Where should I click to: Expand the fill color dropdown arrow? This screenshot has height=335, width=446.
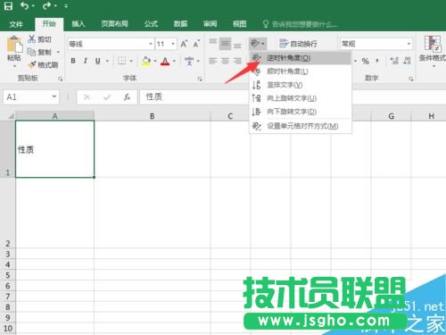[155, 61]
